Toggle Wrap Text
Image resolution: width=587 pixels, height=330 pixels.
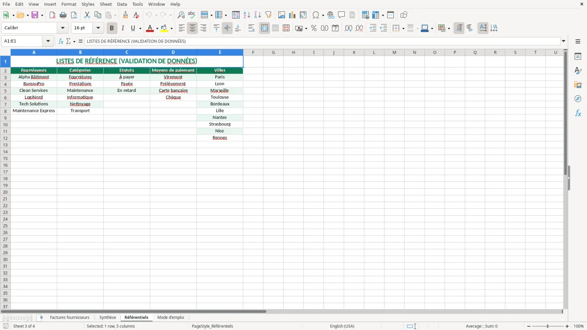click(x=251, y=28)
